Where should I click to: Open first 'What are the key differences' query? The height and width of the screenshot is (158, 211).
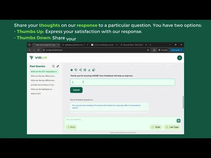click(x=43, y=76)
